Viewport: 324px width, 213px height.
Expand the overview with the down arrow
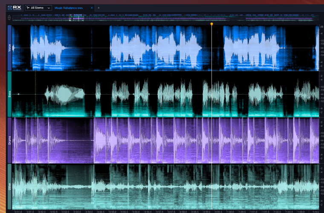[9, 20]
